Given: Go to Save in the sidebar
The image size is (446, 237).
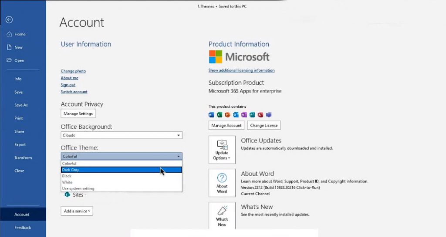Looking at the screenshot, I should (x=18, y=92).
